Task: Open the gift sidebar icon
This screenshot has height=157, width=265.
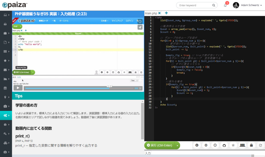Action: [x=5, y=125]
